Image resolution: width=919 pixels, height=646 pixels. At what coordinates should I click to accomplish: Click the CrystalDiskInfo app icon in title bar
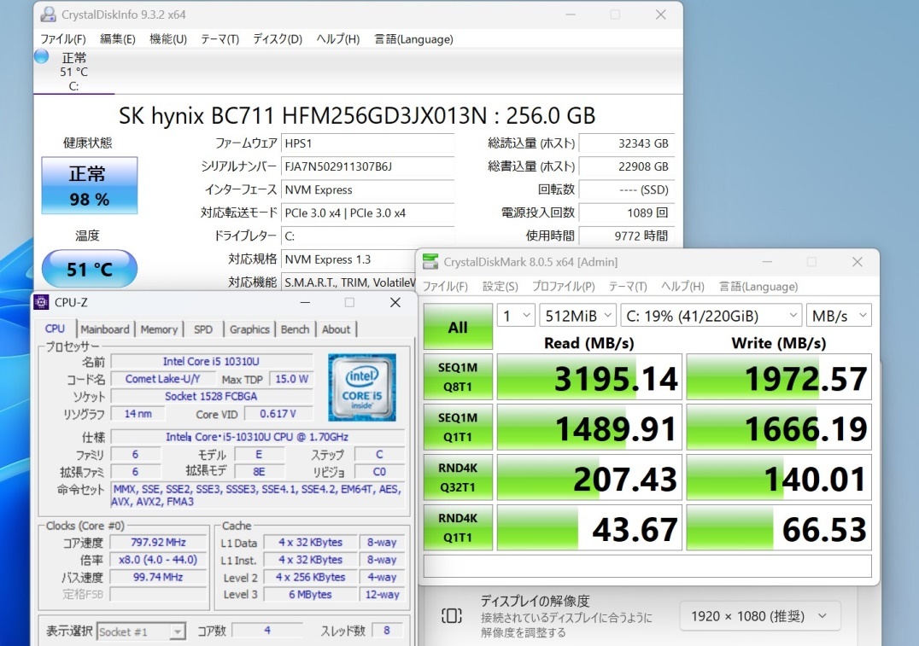click(x=48, y=15)
